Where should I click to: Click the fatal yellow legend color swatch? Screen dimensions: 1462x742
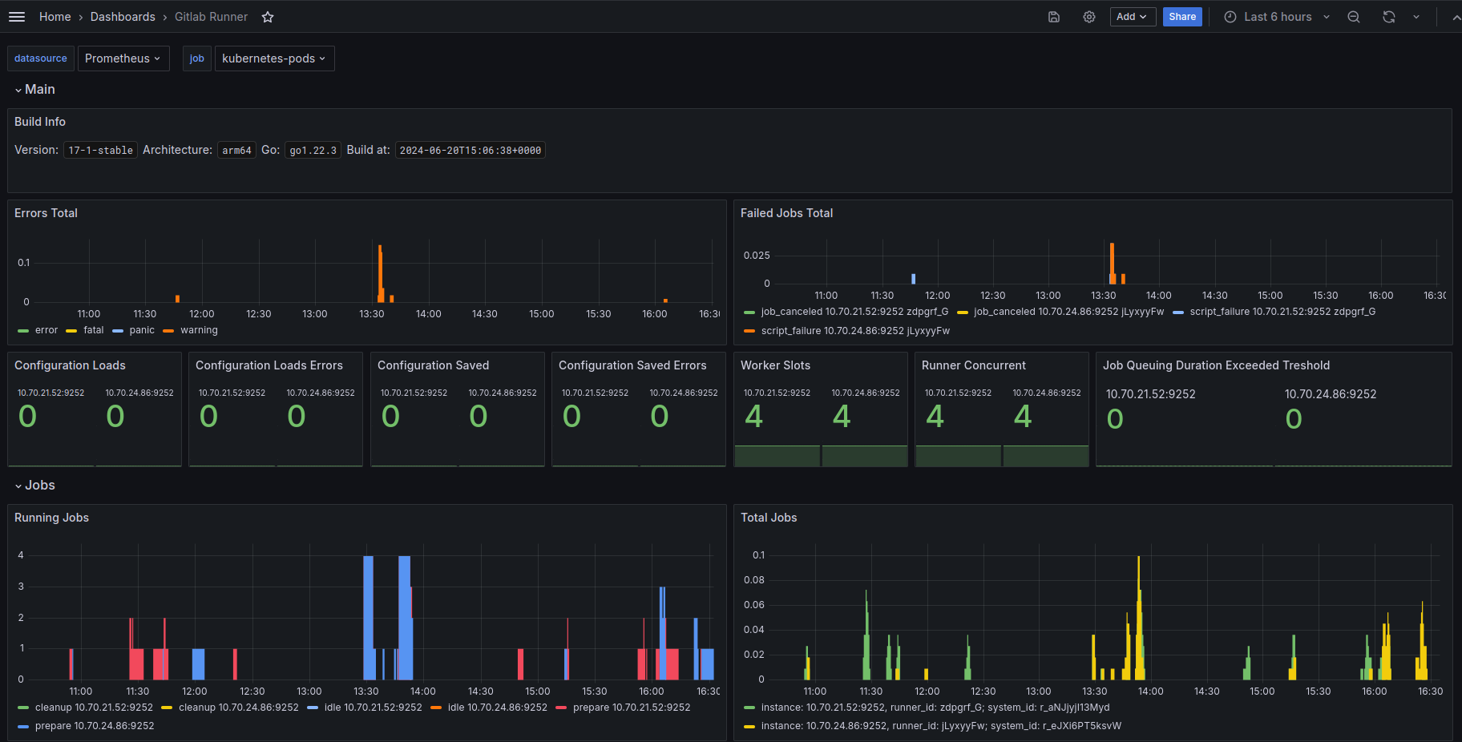(x=71, y=330)
